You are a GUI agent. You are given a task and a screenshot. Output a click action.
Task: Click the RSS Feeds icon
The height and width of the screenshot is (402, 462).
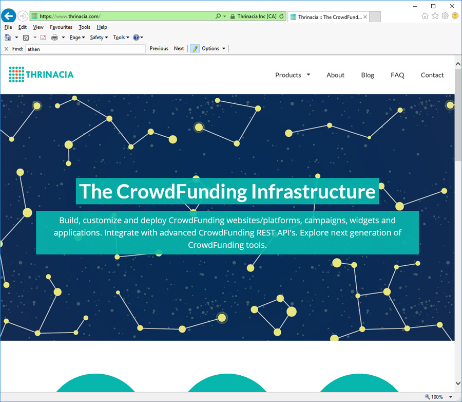coord(26,38)
